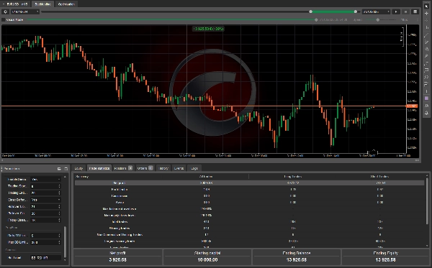The height and width of the screenshot is (268, 432).
Task: Switch to the Backtesting tab
Action: pos(42,4)
